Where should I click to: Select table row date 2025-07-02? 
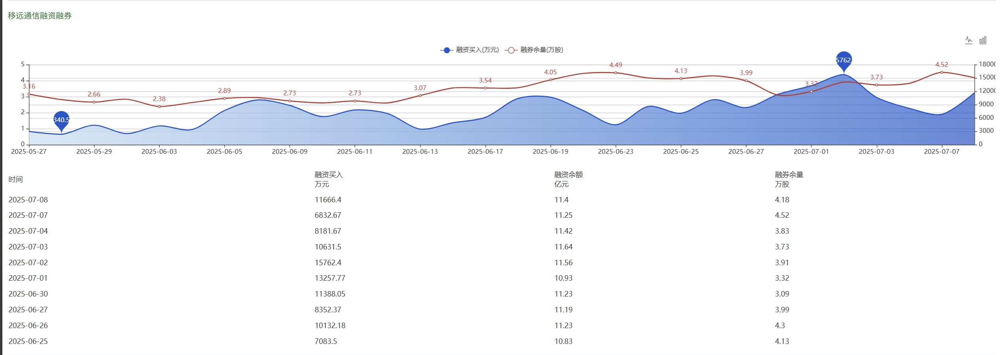pos(28,263)
